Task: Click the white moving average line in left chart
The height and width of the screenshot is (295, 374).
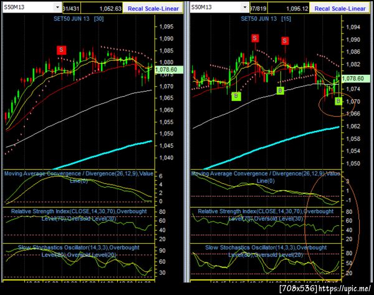Action: (x=79, y=114)
